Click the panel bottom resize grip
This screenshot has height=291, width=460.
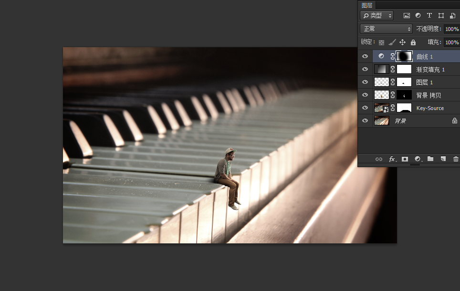pyautogui.click(x=415, y=165)
